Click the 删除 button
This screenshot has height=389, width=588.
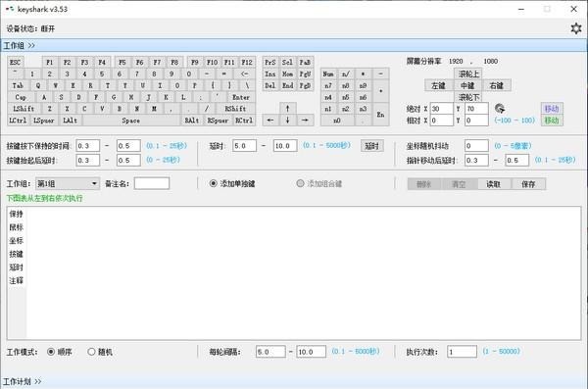coord(423,184)
